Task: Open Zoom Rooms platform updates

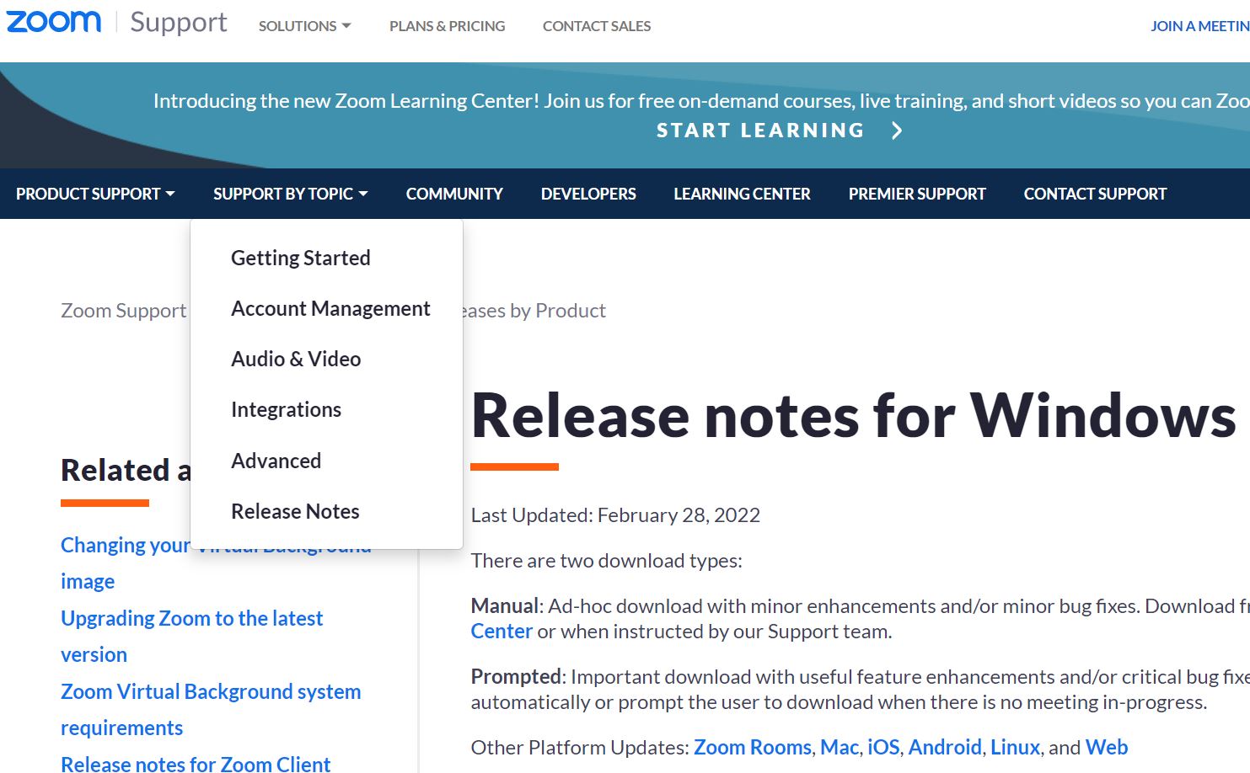Action: click(x=752, y=748)
